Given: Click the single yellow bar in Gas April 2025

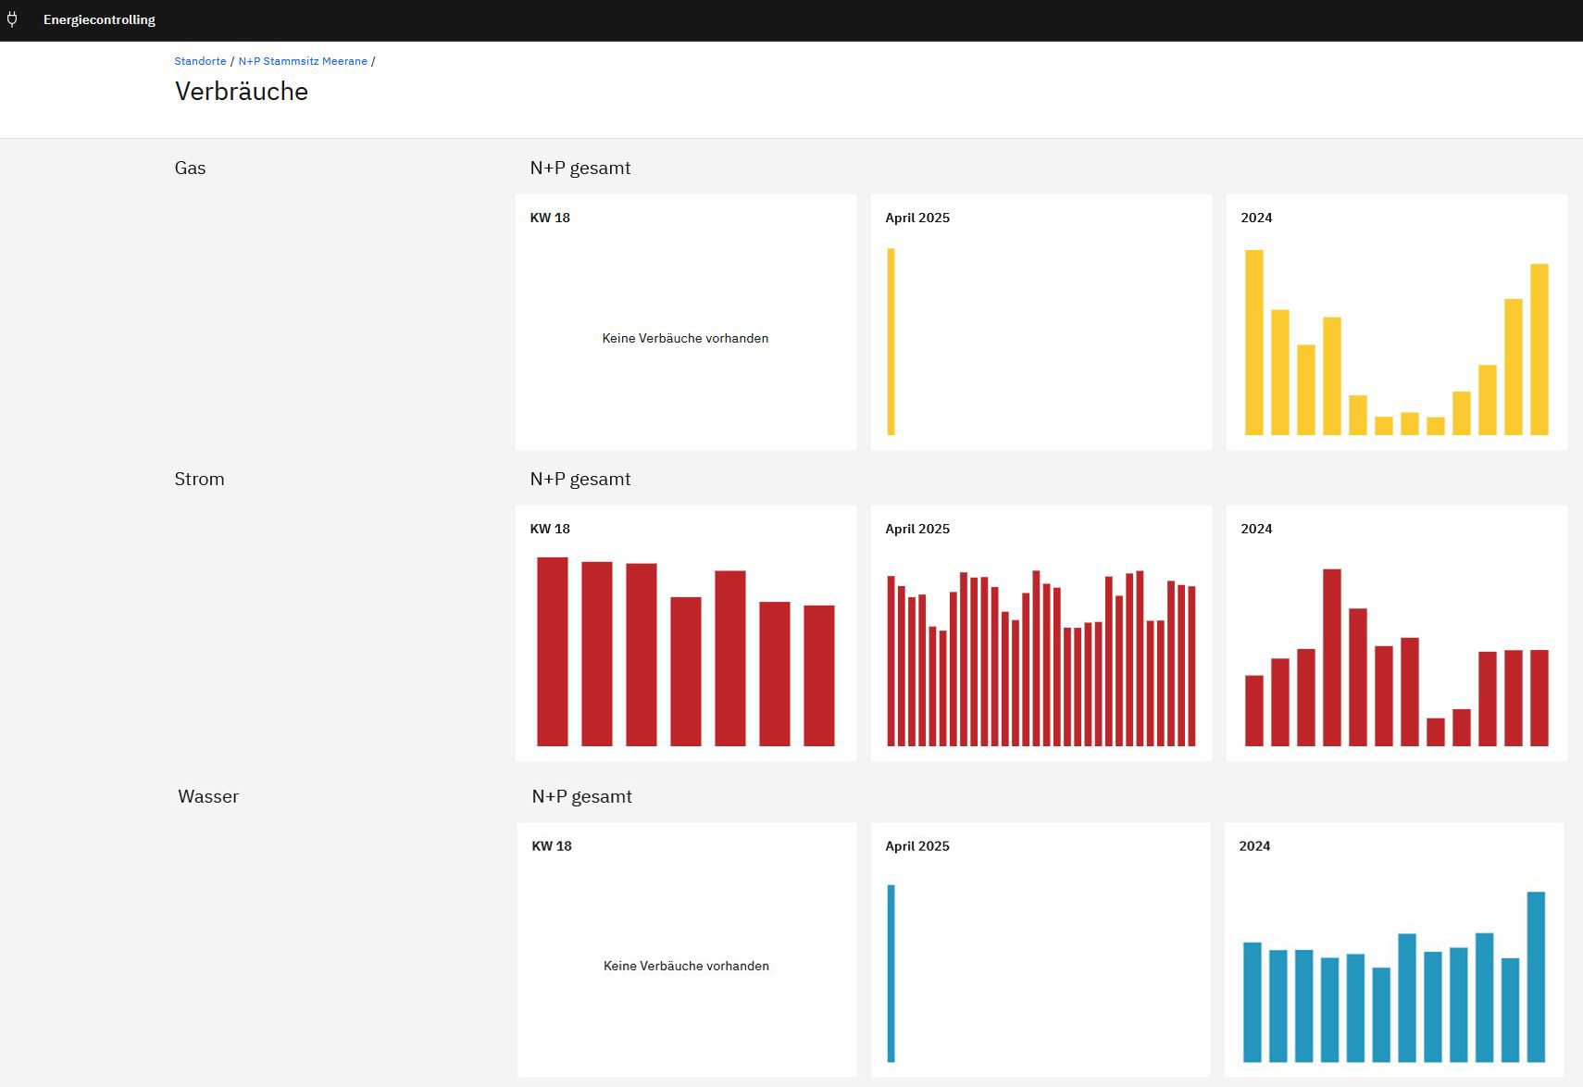Looking at the screenshot, I should 891,342.
